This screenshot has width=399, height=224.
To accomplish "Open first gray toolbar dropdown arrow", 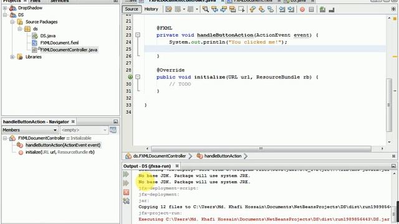I will [x=184, y=9].
